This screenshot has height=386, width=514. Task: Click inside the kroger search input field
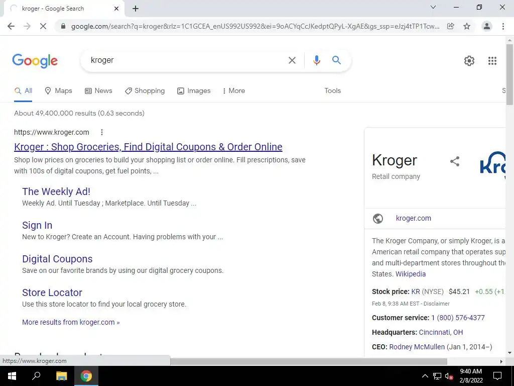click(187, 60)
